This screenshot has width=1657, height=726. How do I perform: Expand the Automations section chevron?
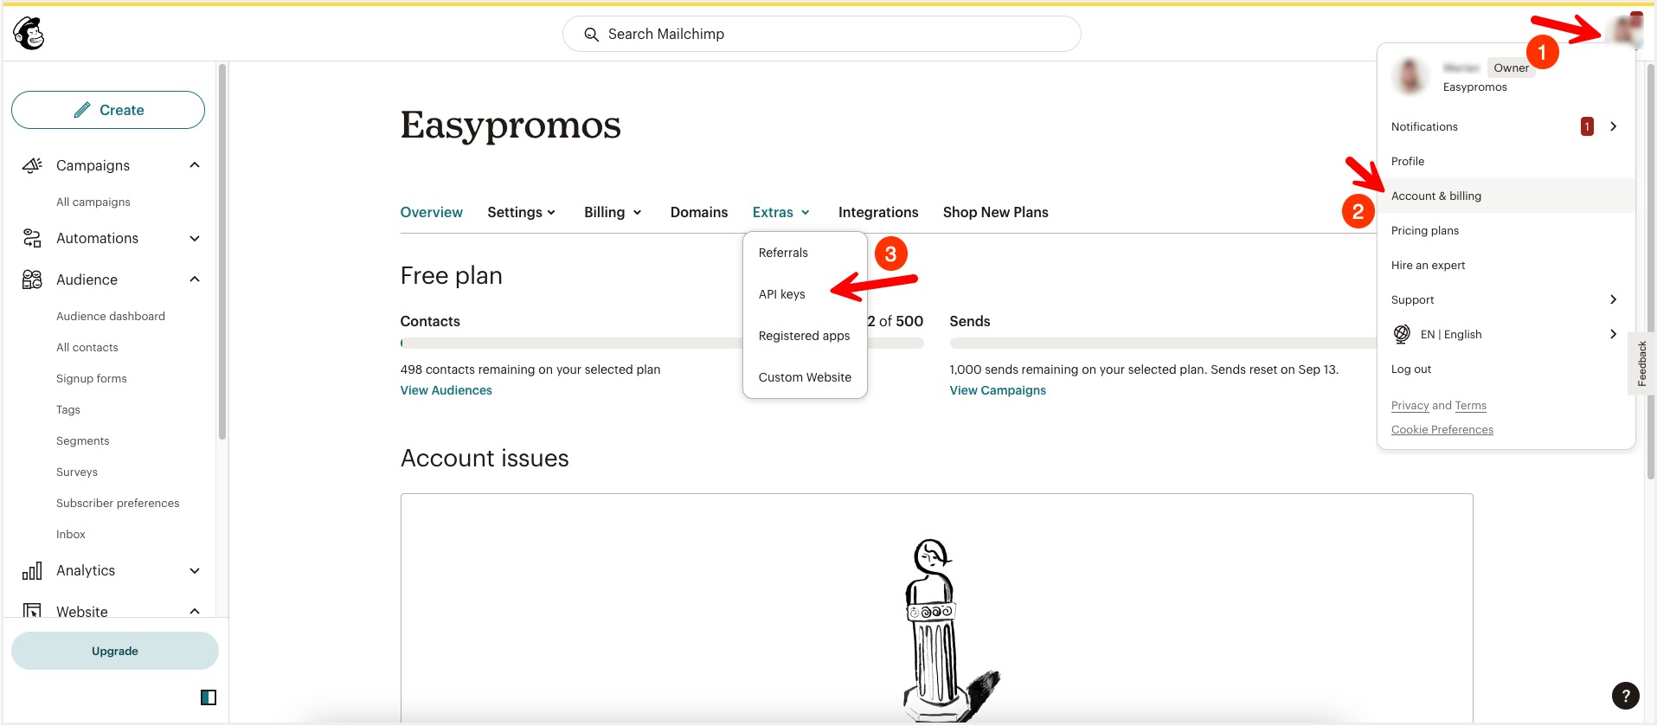[x=195, y=238]
